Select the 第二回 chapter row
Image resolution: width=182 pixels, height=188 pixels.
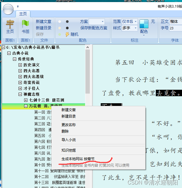click(x=43, y=118)
